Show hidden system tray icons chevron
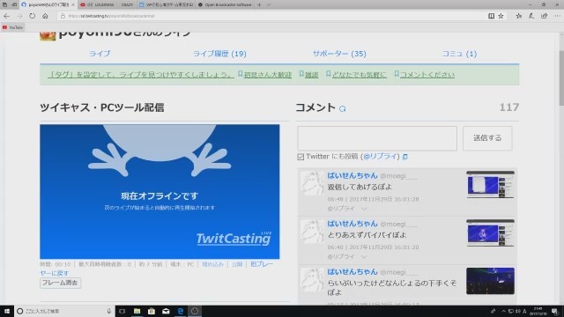This screenshot has height=317, width=564. pos(503,311)
